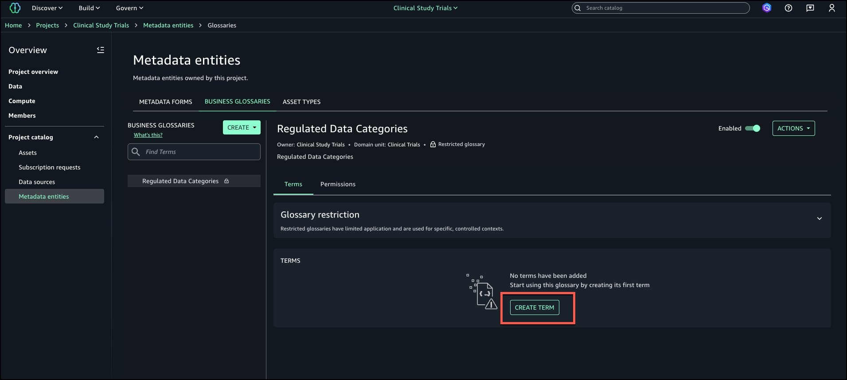The width and height of the screenshot is (847, 380).
Task: Click the CREATE TERM button
Action: (534, 307)
